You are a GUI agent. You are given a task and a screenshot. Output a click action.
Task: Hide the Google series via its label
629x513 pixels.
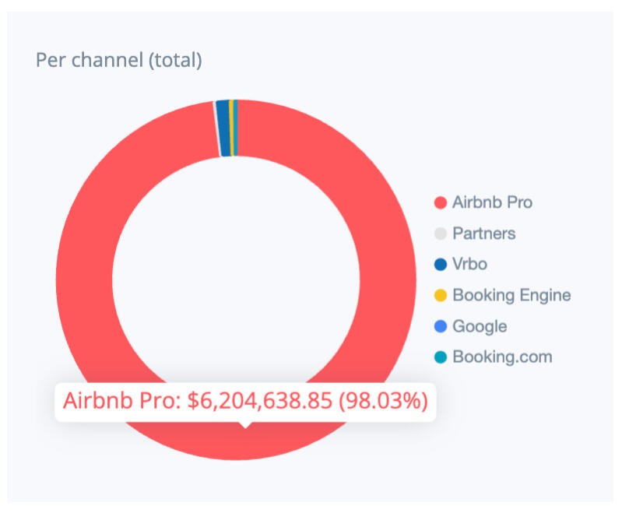pyautogui.click(x=479, y=327)
